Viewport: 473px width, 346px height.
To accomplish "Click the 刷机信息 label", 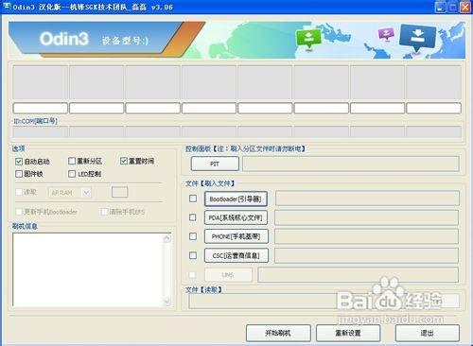I will pos(25,226).
